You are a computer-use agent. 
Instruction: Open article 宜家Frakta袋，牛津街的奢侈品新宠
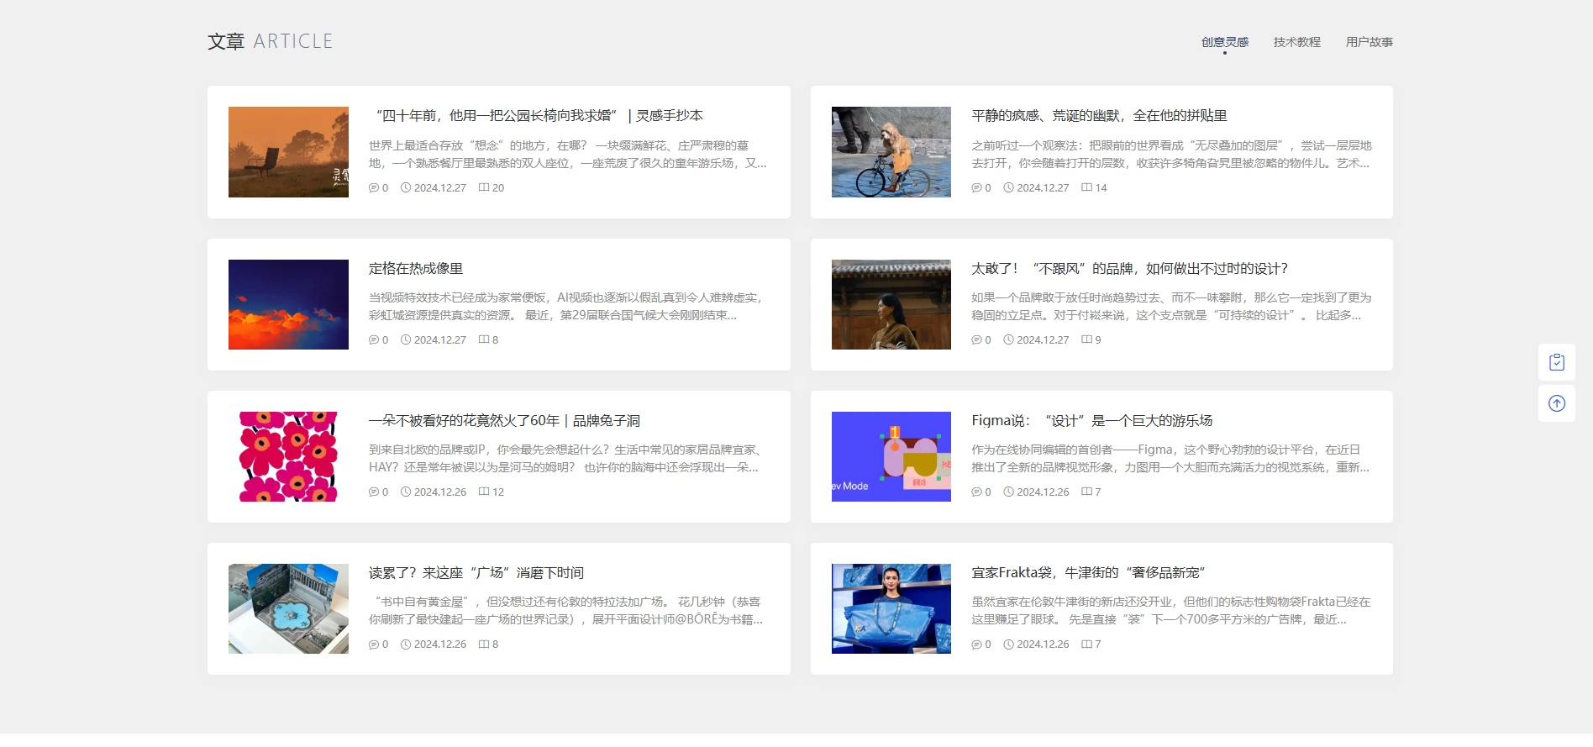tap(1088, 573)
